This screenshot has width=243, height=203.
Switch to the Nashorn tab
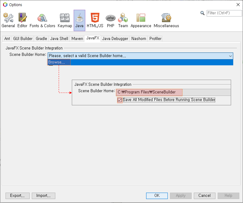138,38
